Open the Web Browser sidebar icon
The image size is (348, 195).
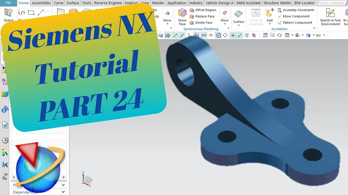pos(5,125)
